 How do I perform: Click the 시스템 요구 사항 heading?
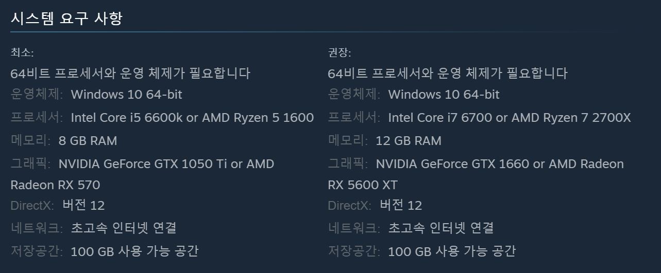[x=66, y=19]
